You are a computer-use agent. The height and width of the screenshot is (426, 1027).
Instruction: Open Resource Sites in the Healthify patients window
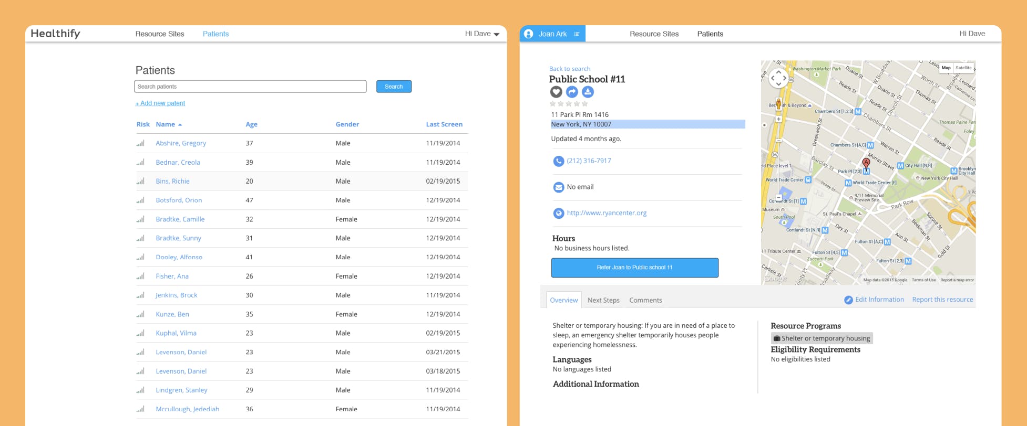click(x=160, y=34)
